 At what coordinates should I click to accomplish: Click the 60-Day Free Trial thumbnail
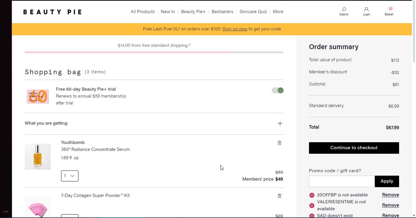[38, 96]
